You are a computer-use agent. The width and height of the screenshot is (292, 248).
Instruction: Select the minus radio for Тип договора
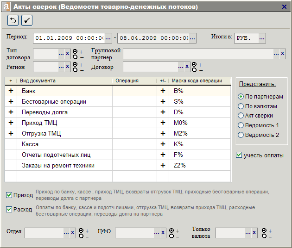75,57
